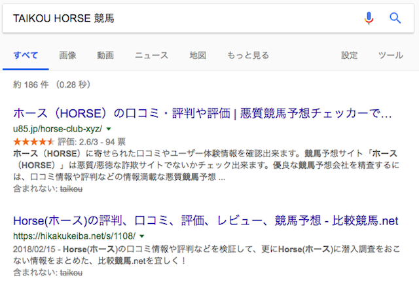The image size is (419, 286).
Task: Click the 2018/02/15 date in second result
Action: pyautogui.click(x=34, y=249)
